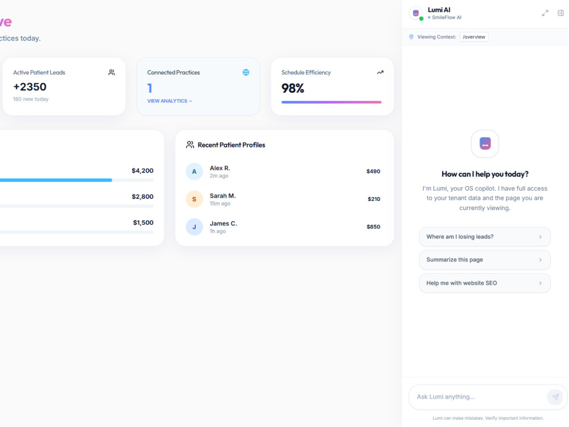Click the 180 new today text
The width and height of the screenshot is (569, 427).
pyautogui.click(x=31, y=99)
